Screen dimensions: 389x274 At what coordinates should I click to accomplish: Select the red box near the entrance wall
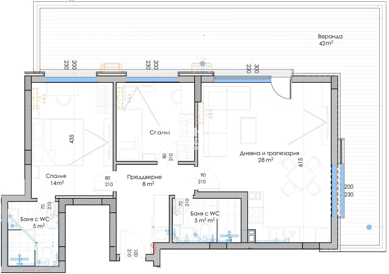[153, 248]
